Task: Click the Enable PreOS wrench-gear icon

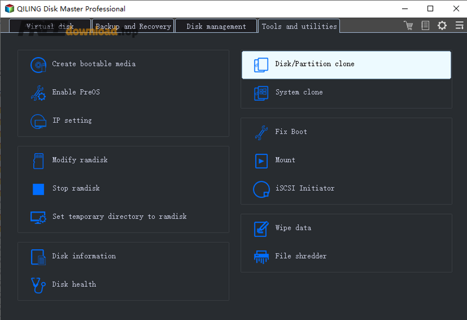Action: [38, 93]
